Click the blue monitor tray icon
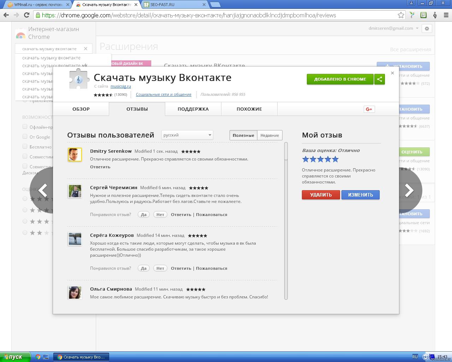The image size is (452, 362). coord(432,357)
